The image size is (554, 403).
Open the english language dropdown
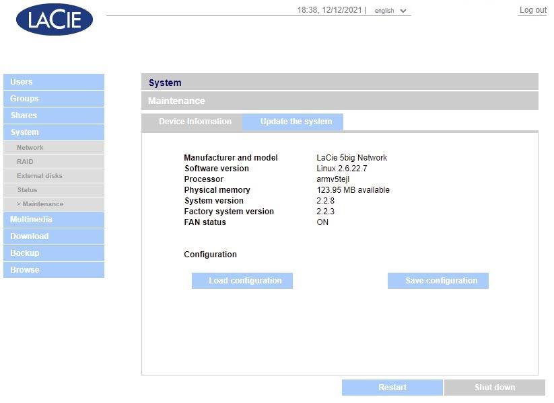point(390,11)
